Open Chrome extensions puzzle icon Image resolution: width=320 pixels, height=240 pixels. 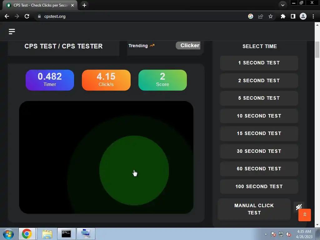point(283,16)
